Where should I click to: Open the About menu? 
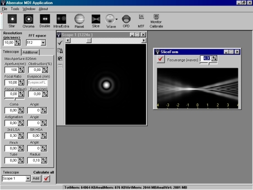tap(44, 9)
